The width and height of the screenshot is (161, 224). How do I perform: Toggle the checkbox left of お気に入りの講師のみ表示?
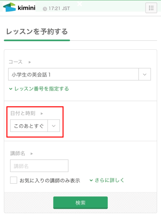(13, 180)
